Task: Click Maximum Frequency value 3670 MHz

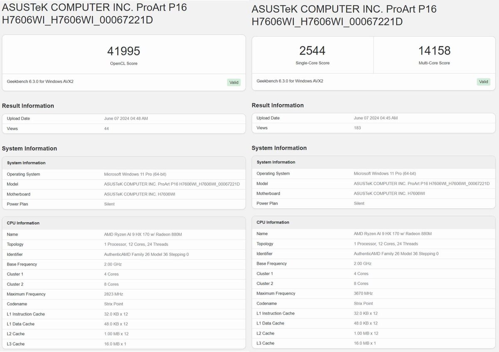Action: tap(364, 294)
